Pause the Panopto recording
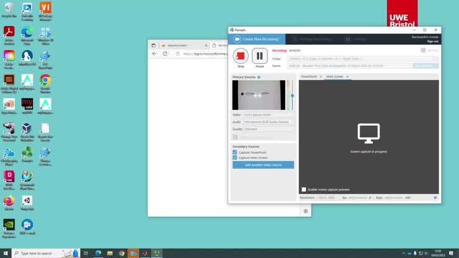This screenshot has width=459, height=258. coord(260,56)
